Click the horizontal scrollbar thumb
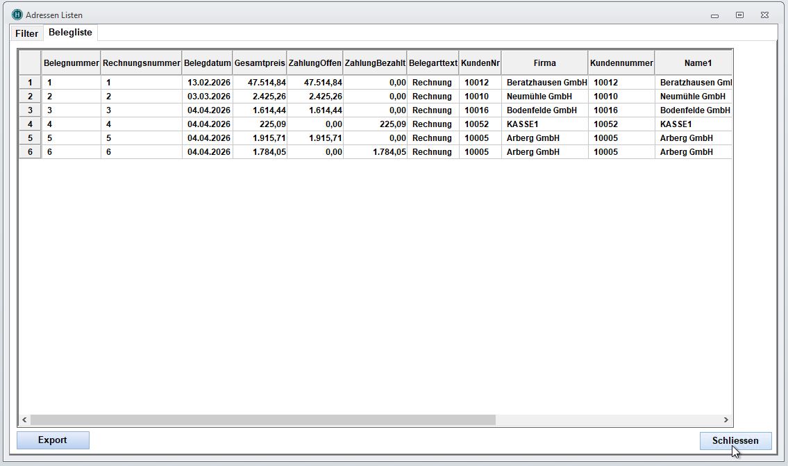Image resolution: width=788 pixels, height=466 pixels. pyautogui.click(x=262, y=420)
